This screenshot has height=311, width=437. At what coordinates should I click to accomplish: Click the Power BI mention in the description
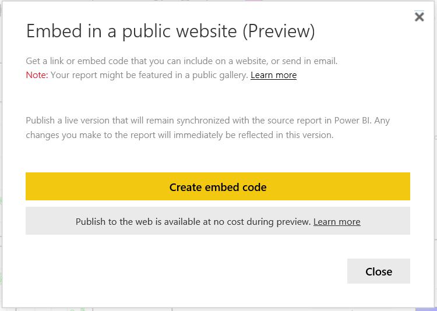[x=353, y=121]
